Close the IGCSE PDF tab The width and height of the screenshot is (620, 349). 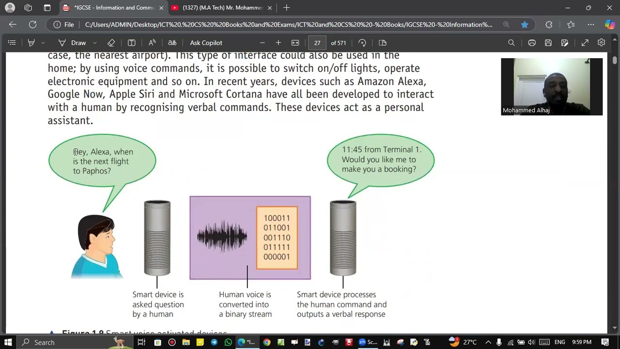pyautogui.click(x=161, y=8)
